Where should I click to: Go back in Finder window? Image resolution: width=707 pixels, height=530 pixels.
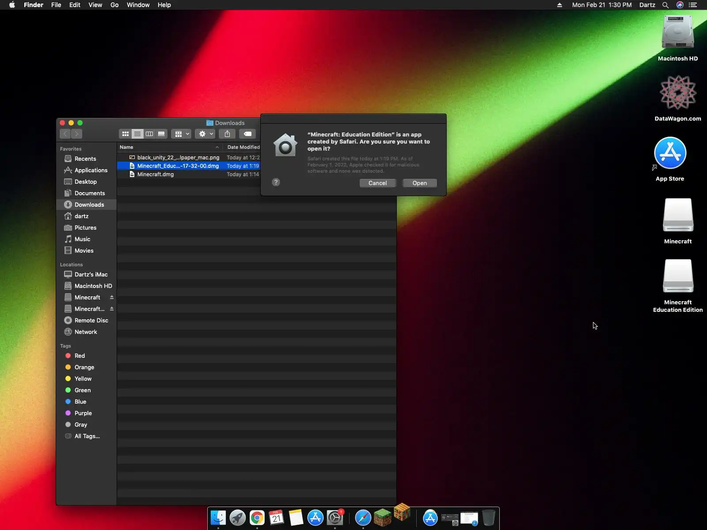[65, 134]
